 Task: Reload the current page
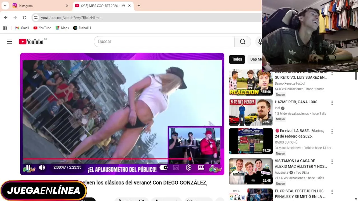[x=25, y=18]
